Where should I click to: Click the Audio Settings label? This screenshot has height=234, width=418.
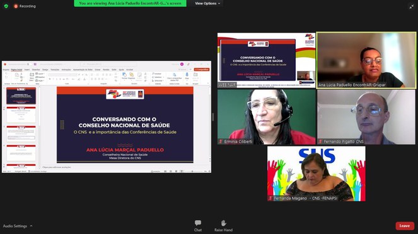pos(15,226)
